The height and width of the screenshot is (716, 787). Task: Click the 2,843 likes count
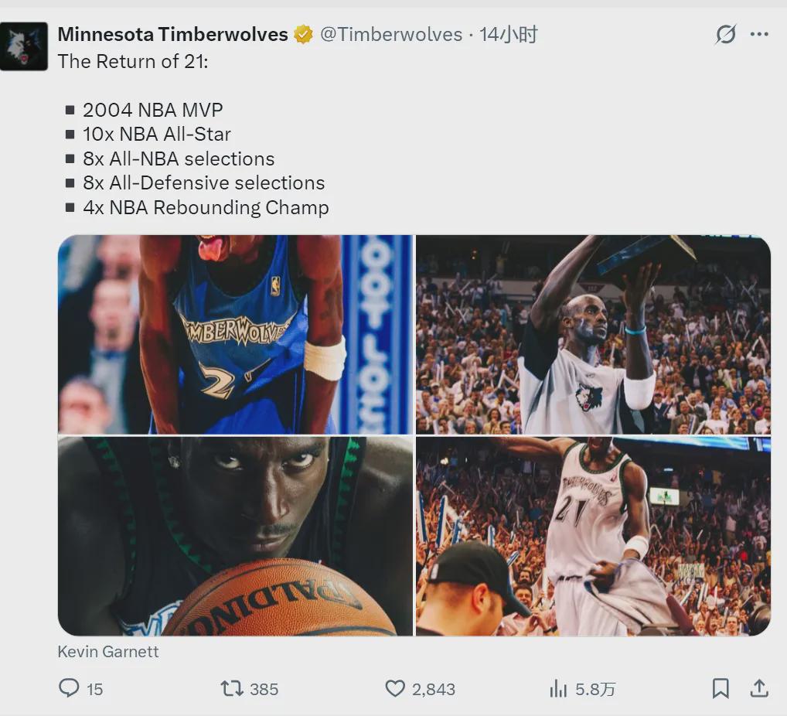434,689
